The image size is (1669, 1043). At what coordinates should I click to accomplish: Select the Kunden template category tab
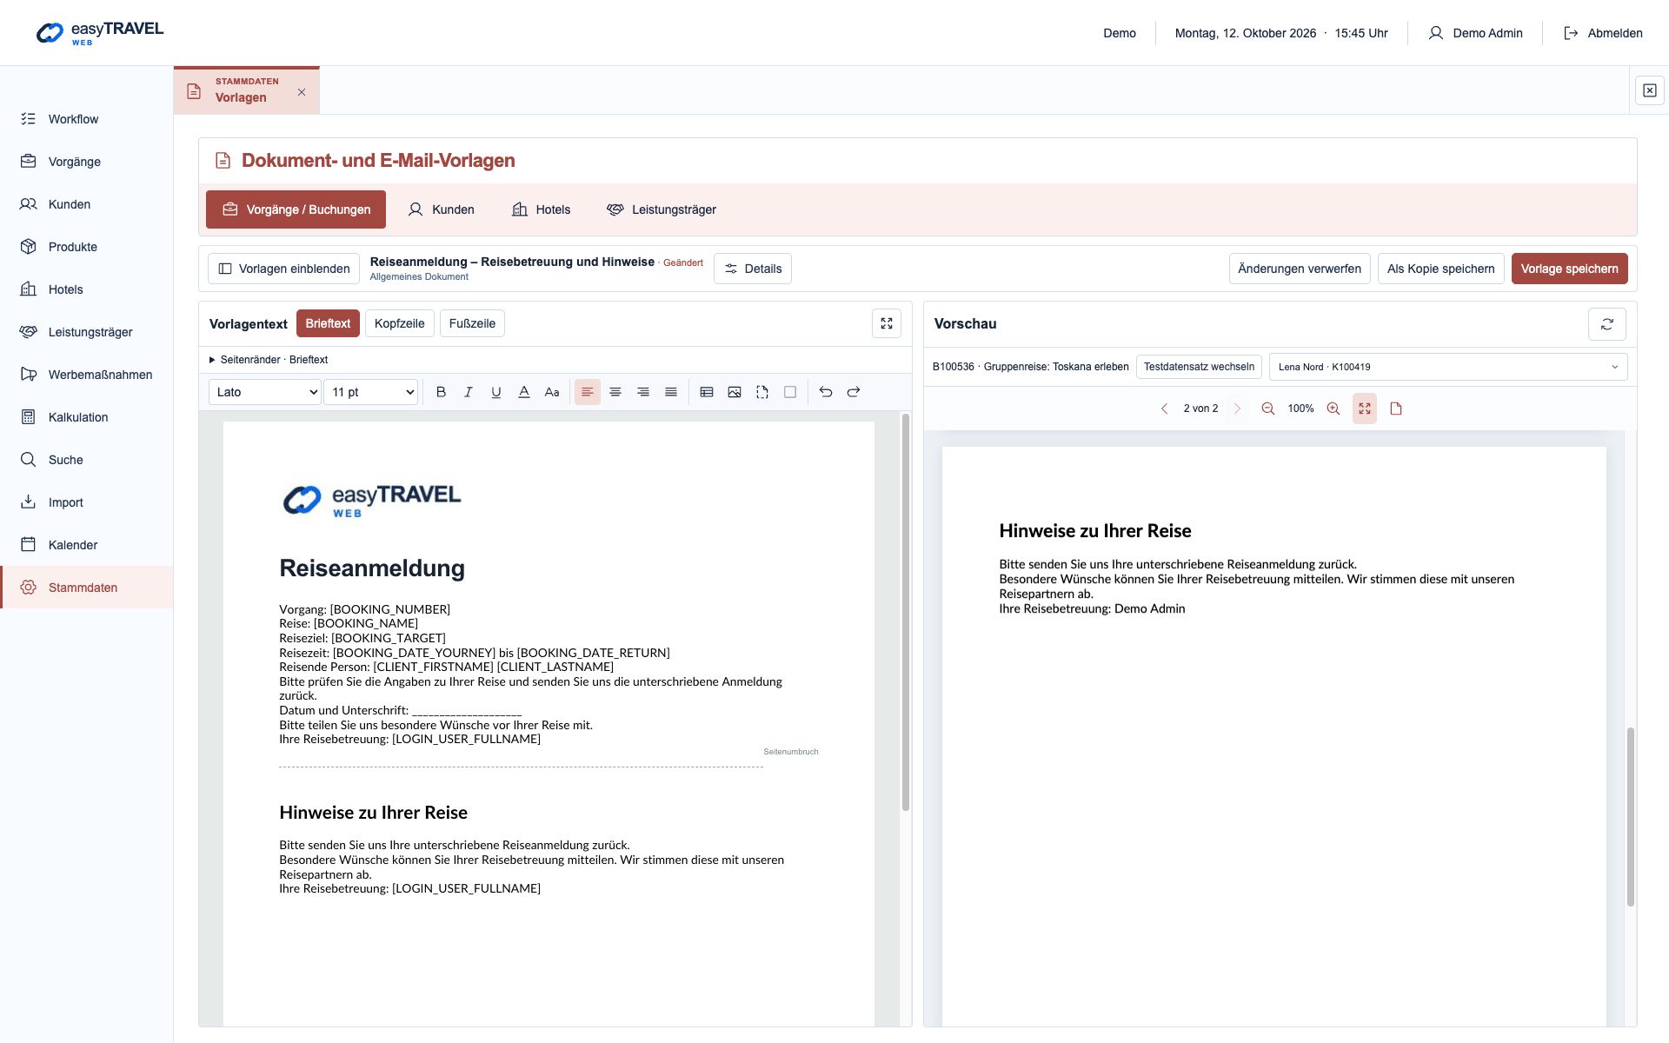pyautogui.click(x=442, y=209)
